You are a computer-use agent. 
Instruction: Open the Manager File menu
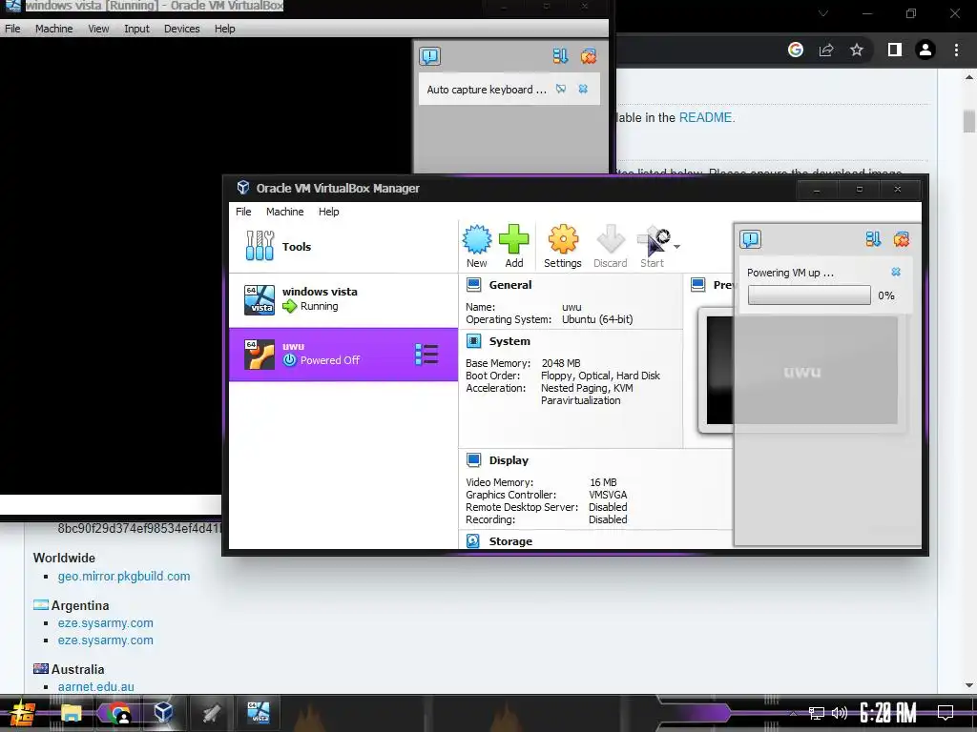coord(243,212)
